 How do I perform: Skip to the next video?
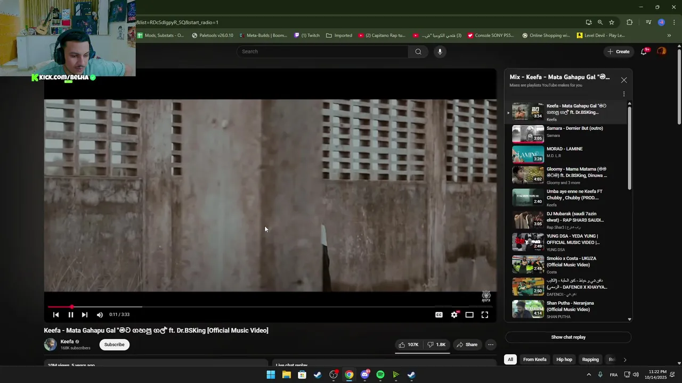tap(85, 315)
